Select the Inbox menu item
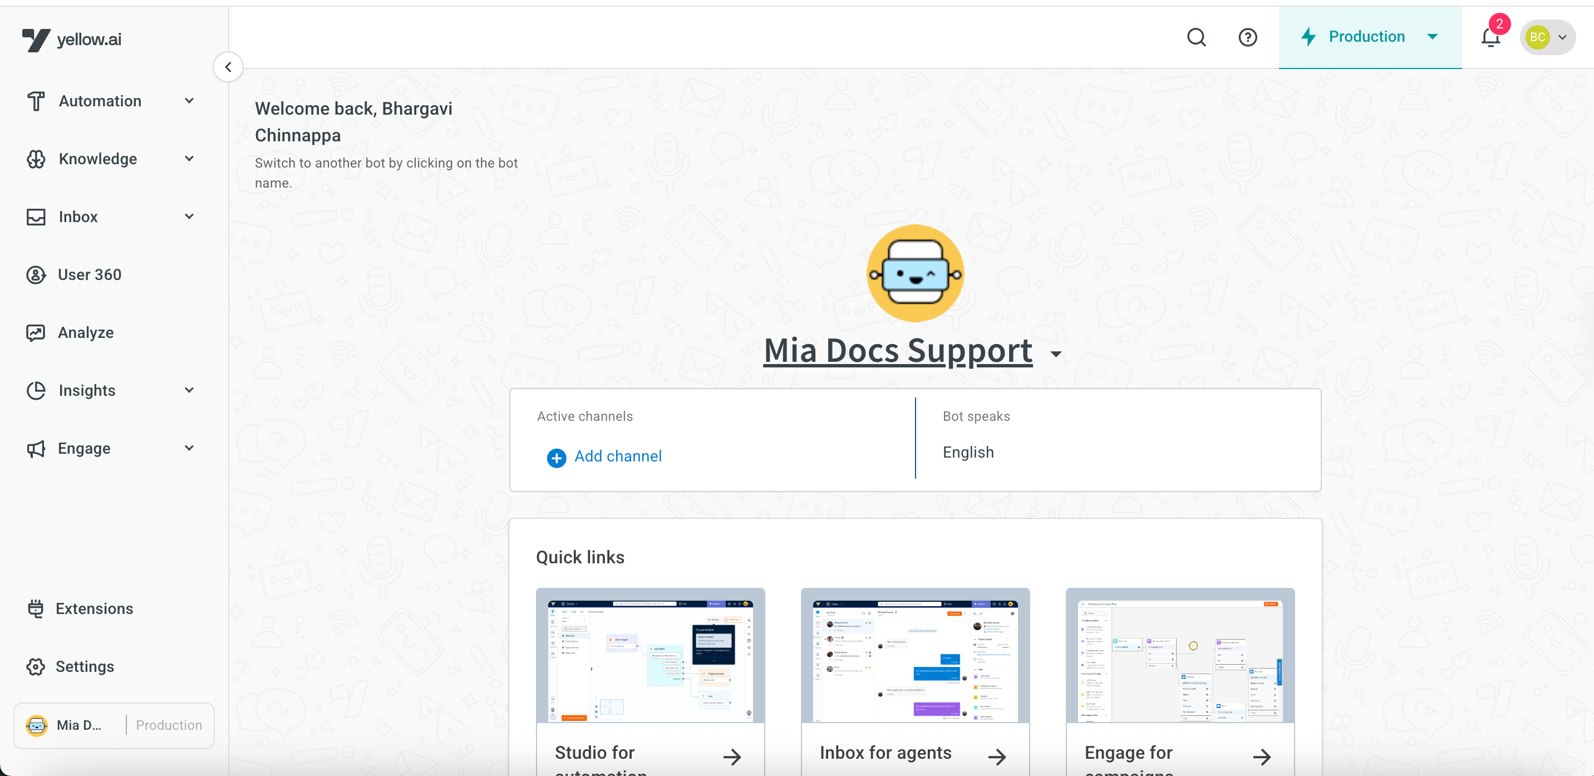The image size is (1594, 776). (x=78, y=217)
